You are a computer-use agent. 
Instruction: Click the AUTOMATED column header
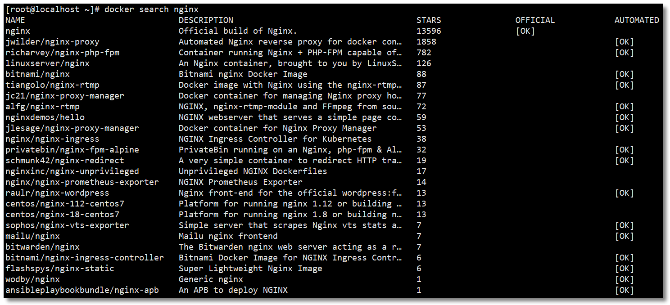click(x=637, y=20)
